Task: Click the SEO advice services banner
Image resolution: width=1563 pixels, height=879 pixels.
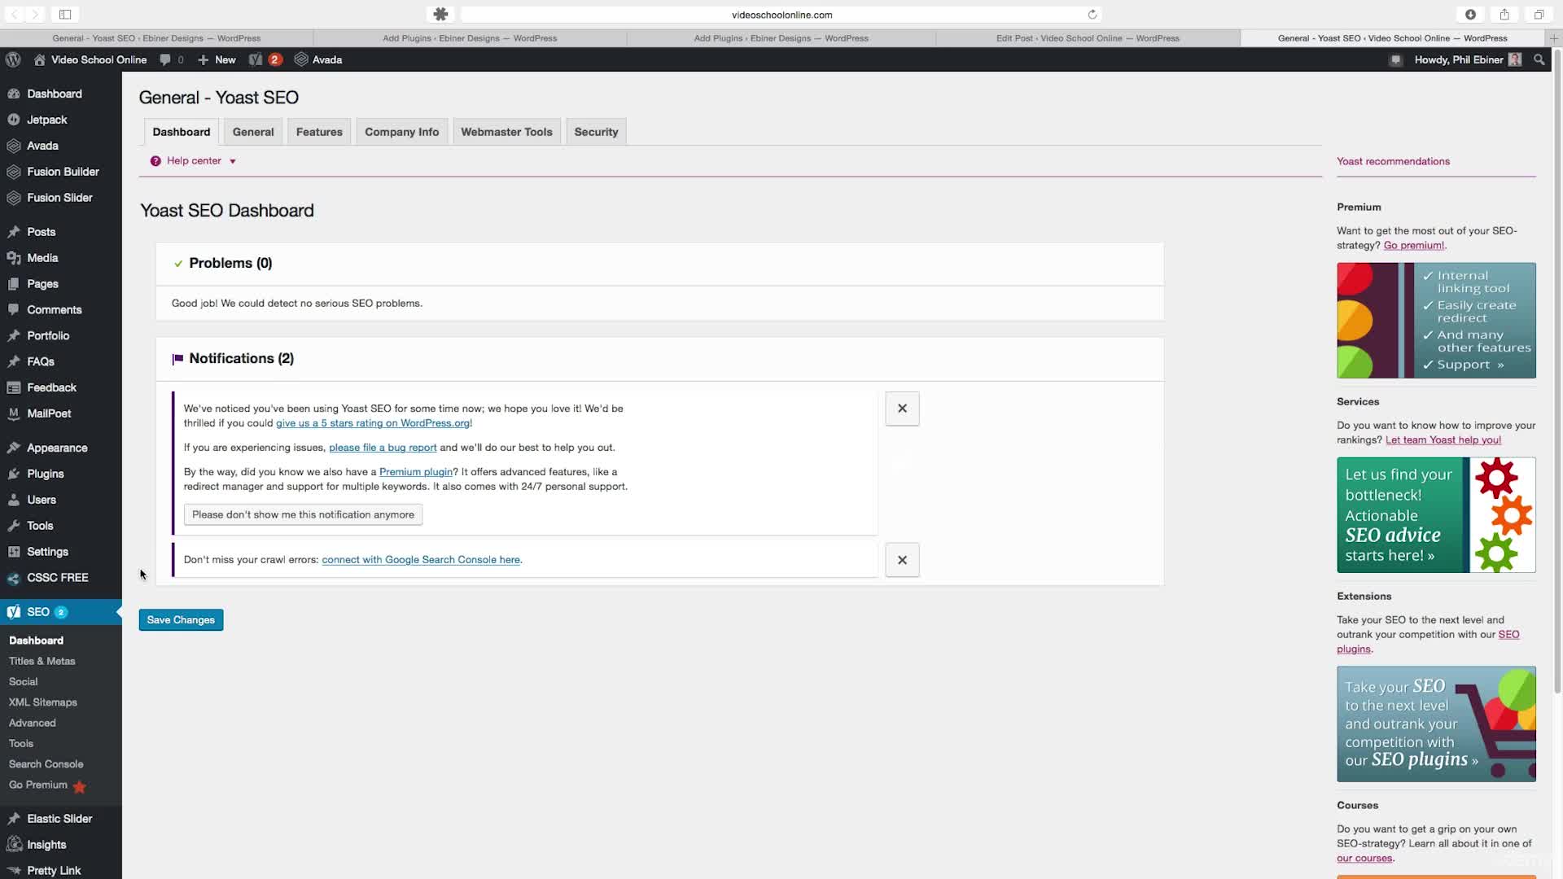Action: coord(1436,515)
